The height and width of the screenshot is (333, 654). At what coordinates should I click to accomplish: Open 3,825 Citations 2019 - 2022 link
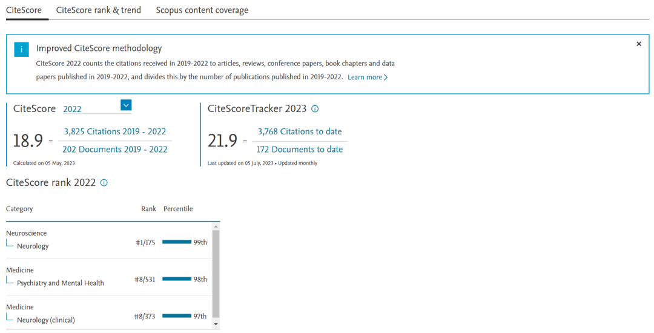click(114, 131)
